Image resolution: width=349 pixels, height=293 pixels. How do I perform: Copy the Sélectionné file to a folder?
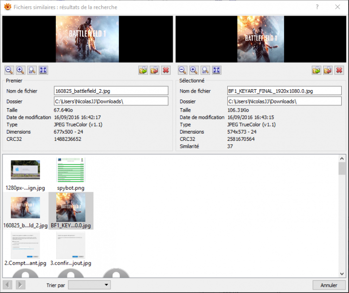point(316,70)
